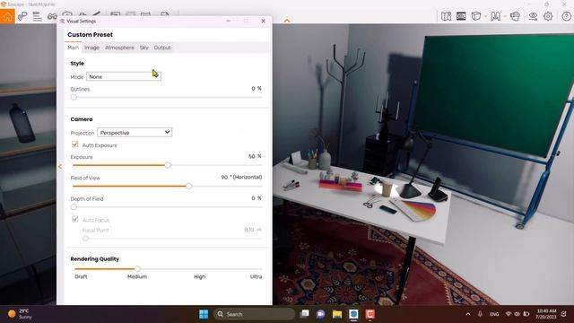Minimize the Visual Settings window
The image size is (574, 323).
pos(229,22)
